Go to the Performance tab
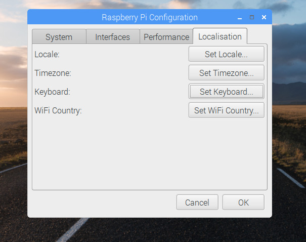The image size is (306, 242). click(166, 37)
